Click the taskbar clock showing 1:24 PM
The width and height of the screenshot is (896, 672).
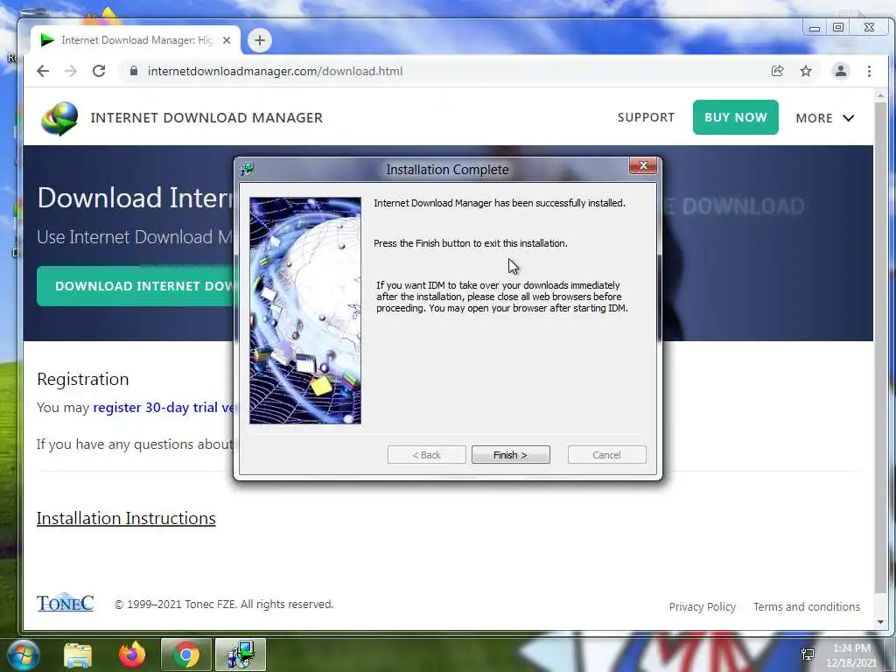[x=850, y=655]
